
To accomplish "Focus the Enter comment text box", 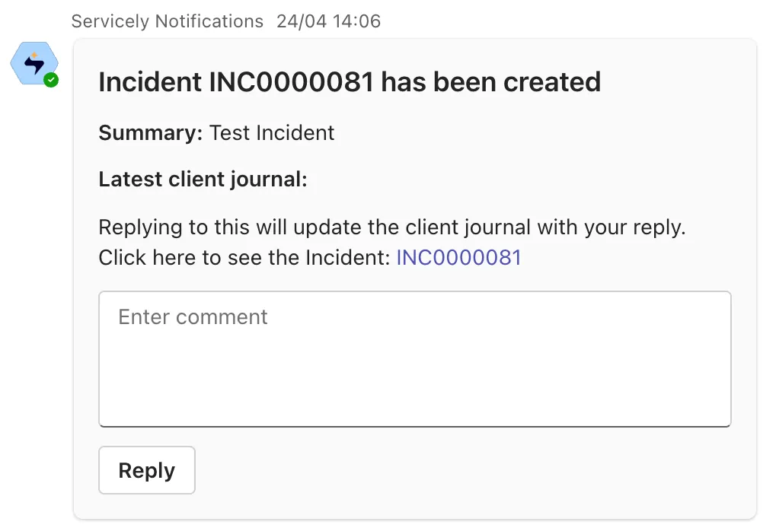I will coord(415,359).
